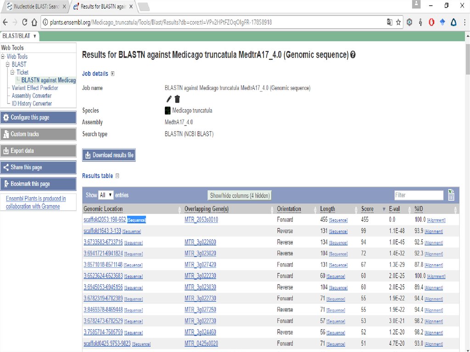Reload the page with the browser refresh icon

pos(25,22)
